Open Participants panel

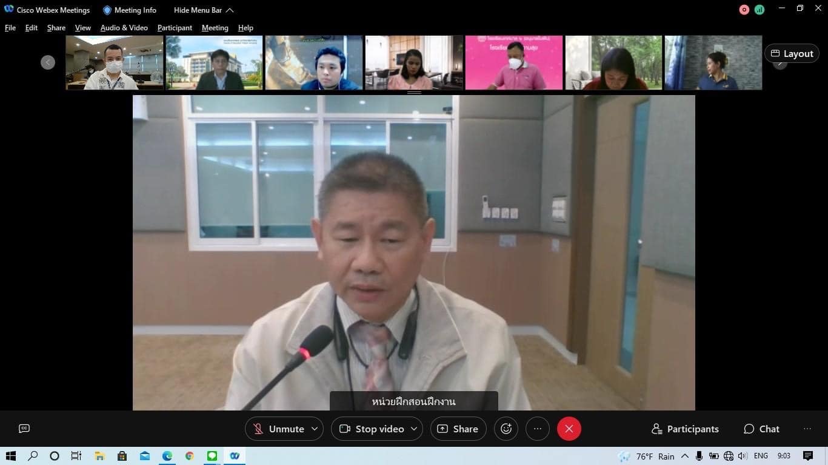[x=685, y=429]
